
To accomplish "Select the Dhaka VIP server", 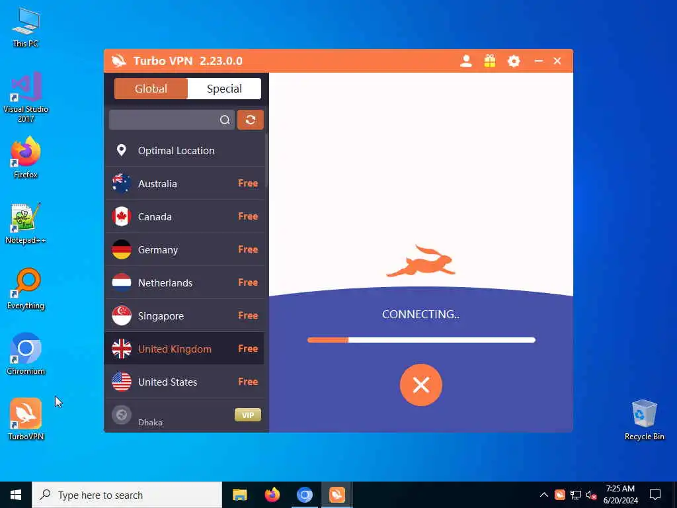I will pos(185,415).
